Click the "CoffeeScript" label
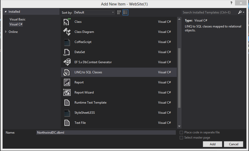Image resolution: width=249 pixels, height=151 pixels. point(83,42)
